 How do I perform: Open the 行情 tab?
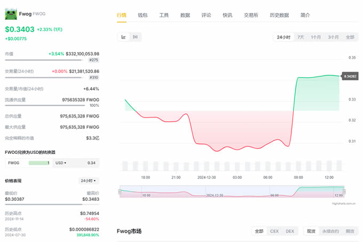(122, 15)
